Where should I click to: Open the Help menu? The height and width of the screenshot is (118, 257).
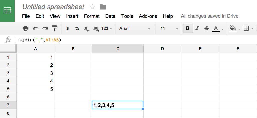click(168, 16)
